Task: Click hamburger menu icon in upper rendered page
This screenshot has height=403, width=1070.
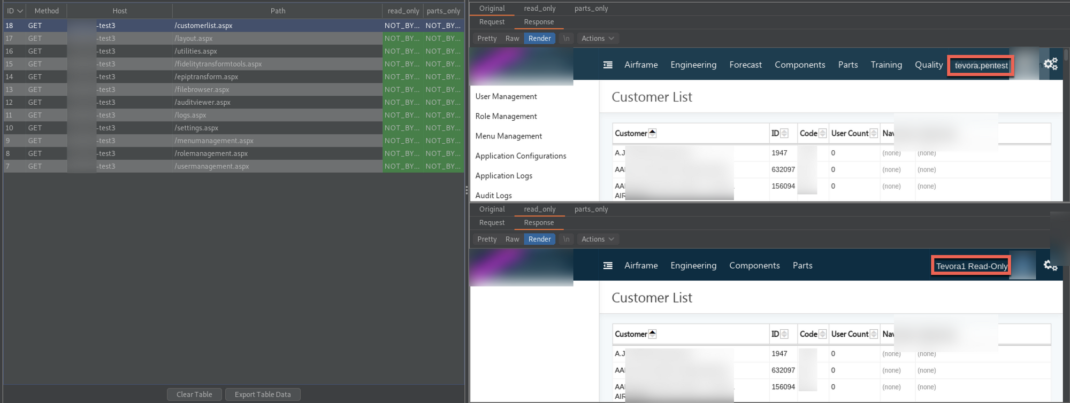Action: [608, 65]
